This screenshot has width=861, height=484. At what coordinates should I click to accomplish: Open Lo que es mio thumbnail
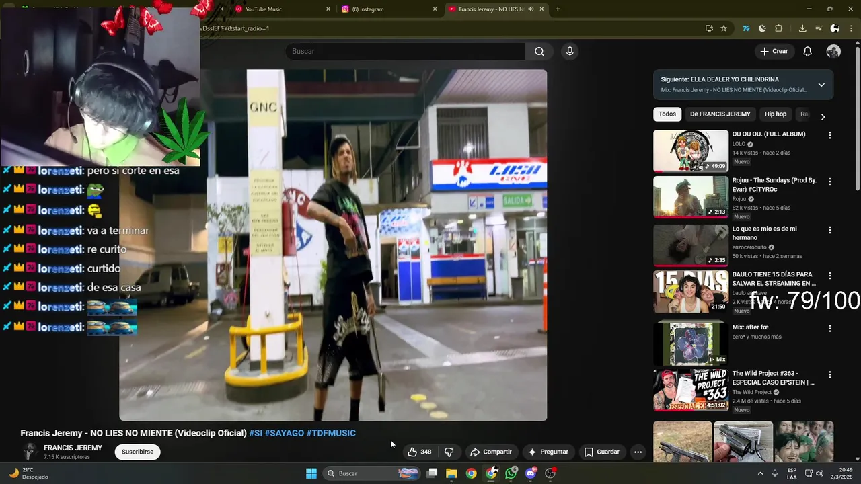click(x=691, y=245)
